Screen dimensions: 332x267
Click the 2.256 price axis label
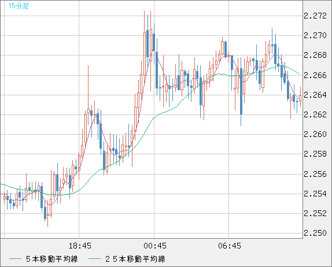(315, 174)
